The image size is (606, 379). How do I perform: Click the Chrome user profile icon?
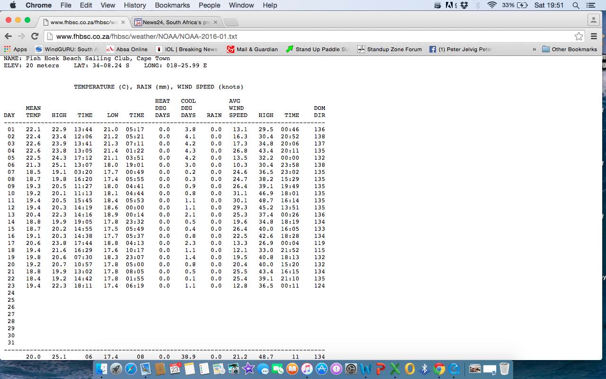593,20
